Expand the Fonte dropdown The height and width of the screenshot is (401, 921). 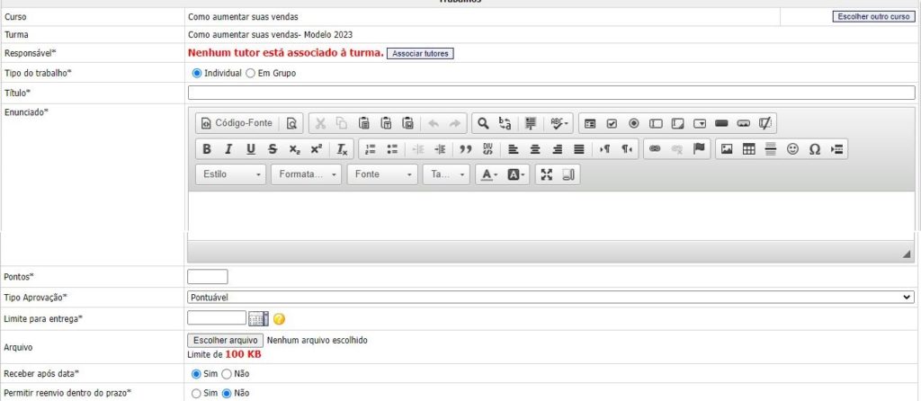[x=383, y=174]
